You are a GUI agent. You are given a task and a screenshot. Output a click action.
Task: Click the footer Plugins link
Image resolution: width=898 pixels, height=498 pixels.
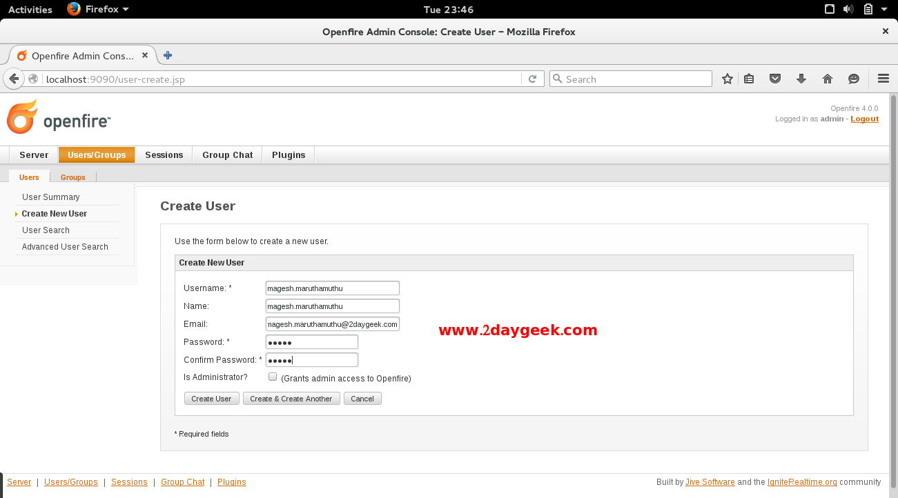[x=232, y=482]
